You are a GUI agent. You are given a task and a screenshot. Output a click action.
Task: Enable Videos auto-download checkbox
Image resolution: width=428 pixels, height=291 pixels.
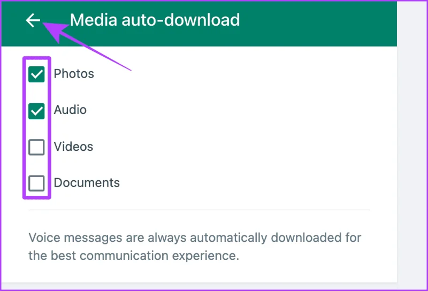(x=36, y=147)
